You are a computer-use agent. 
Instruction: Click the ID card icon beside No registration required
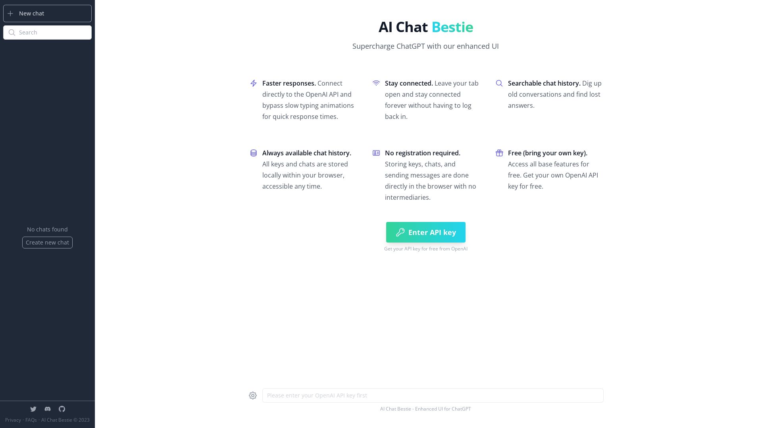376,153
